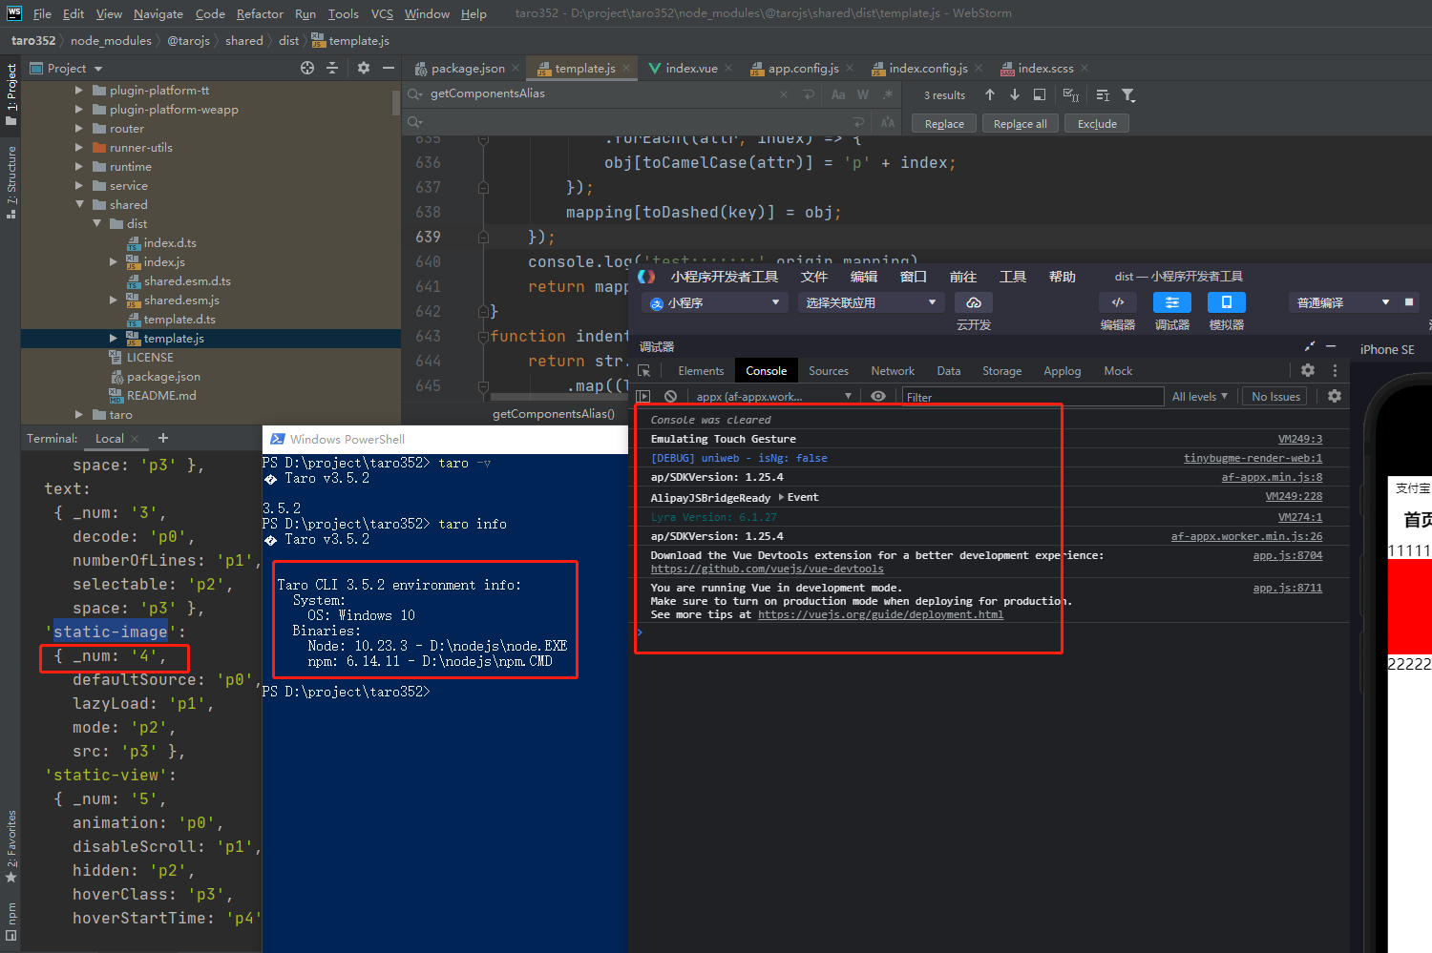Toggle Words (W) search option
The width and height of the screenshot is (1432, 953).
pos(863,94)
